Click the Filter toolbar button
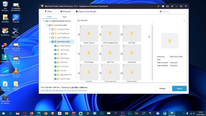The width and height of the screenshot is (206, 116). [48, 12]
